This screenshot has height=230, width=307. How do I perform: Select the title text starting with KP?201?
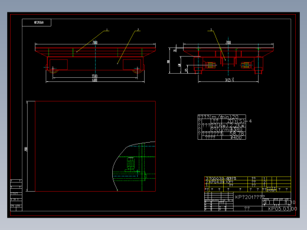pyautogui.click(x=250, y=197)
